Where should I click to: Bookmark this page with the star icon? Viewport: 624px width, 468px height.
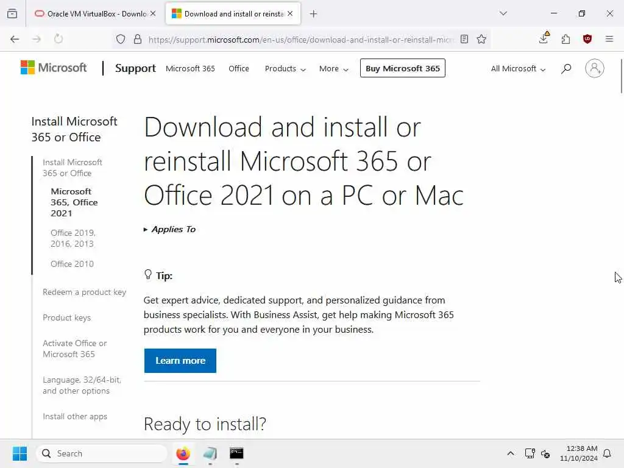pyautogui.click(x=481, y=39)
